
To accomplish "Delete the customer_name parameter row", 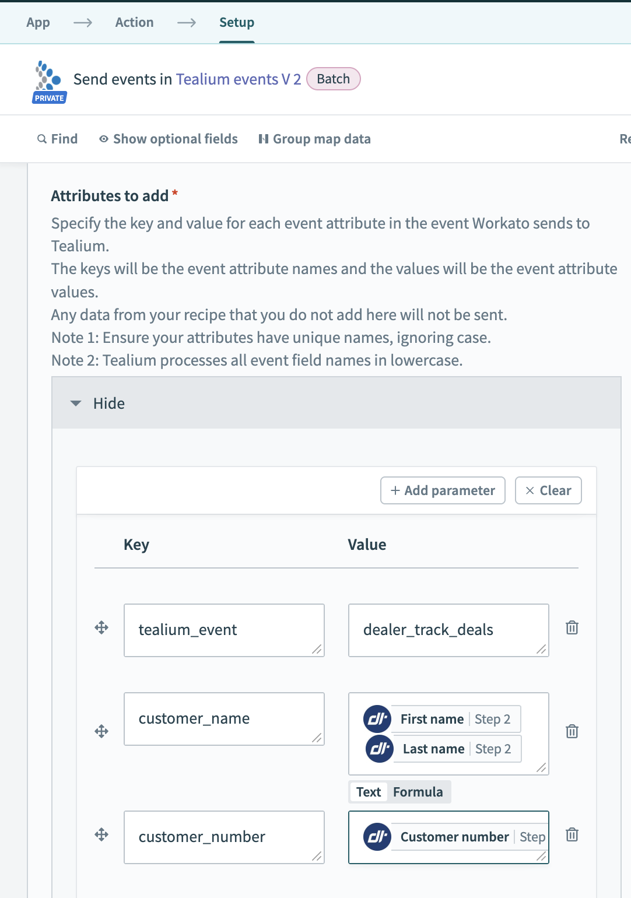I will click(572, 731).
